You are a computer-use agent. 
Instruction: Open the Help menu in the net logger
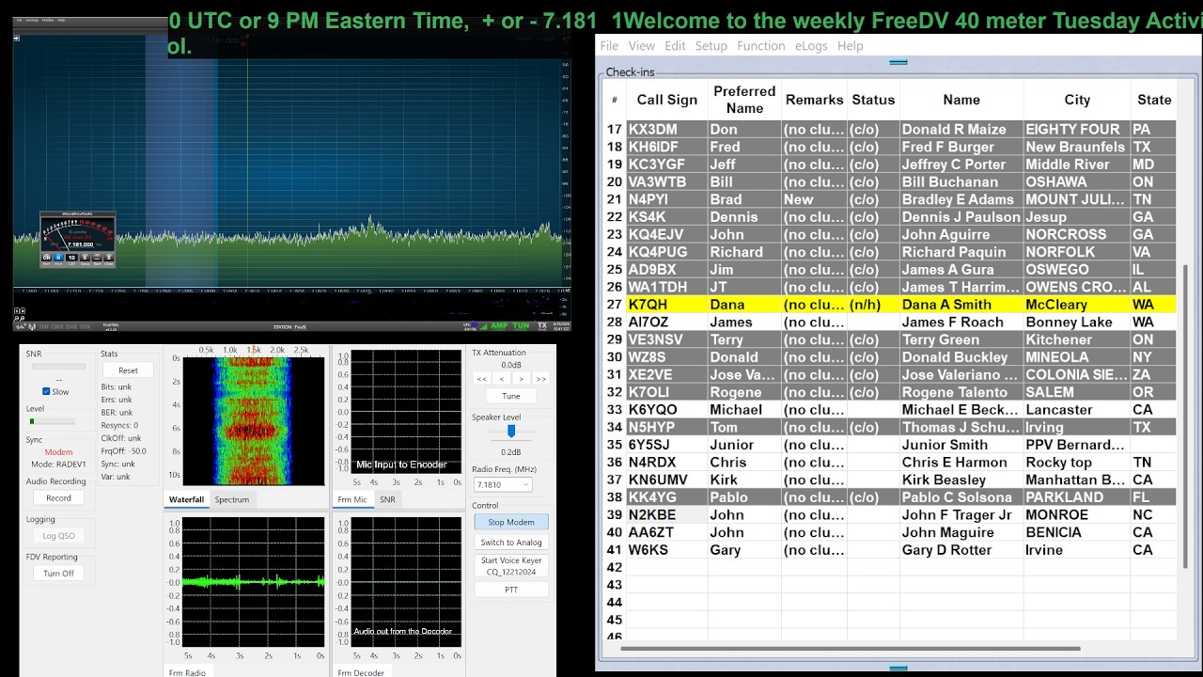(850, 45)
